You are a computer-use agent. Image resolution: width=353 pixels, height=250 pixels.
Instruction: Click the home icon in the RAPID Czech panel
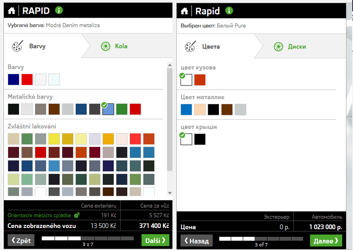[11, 11]
